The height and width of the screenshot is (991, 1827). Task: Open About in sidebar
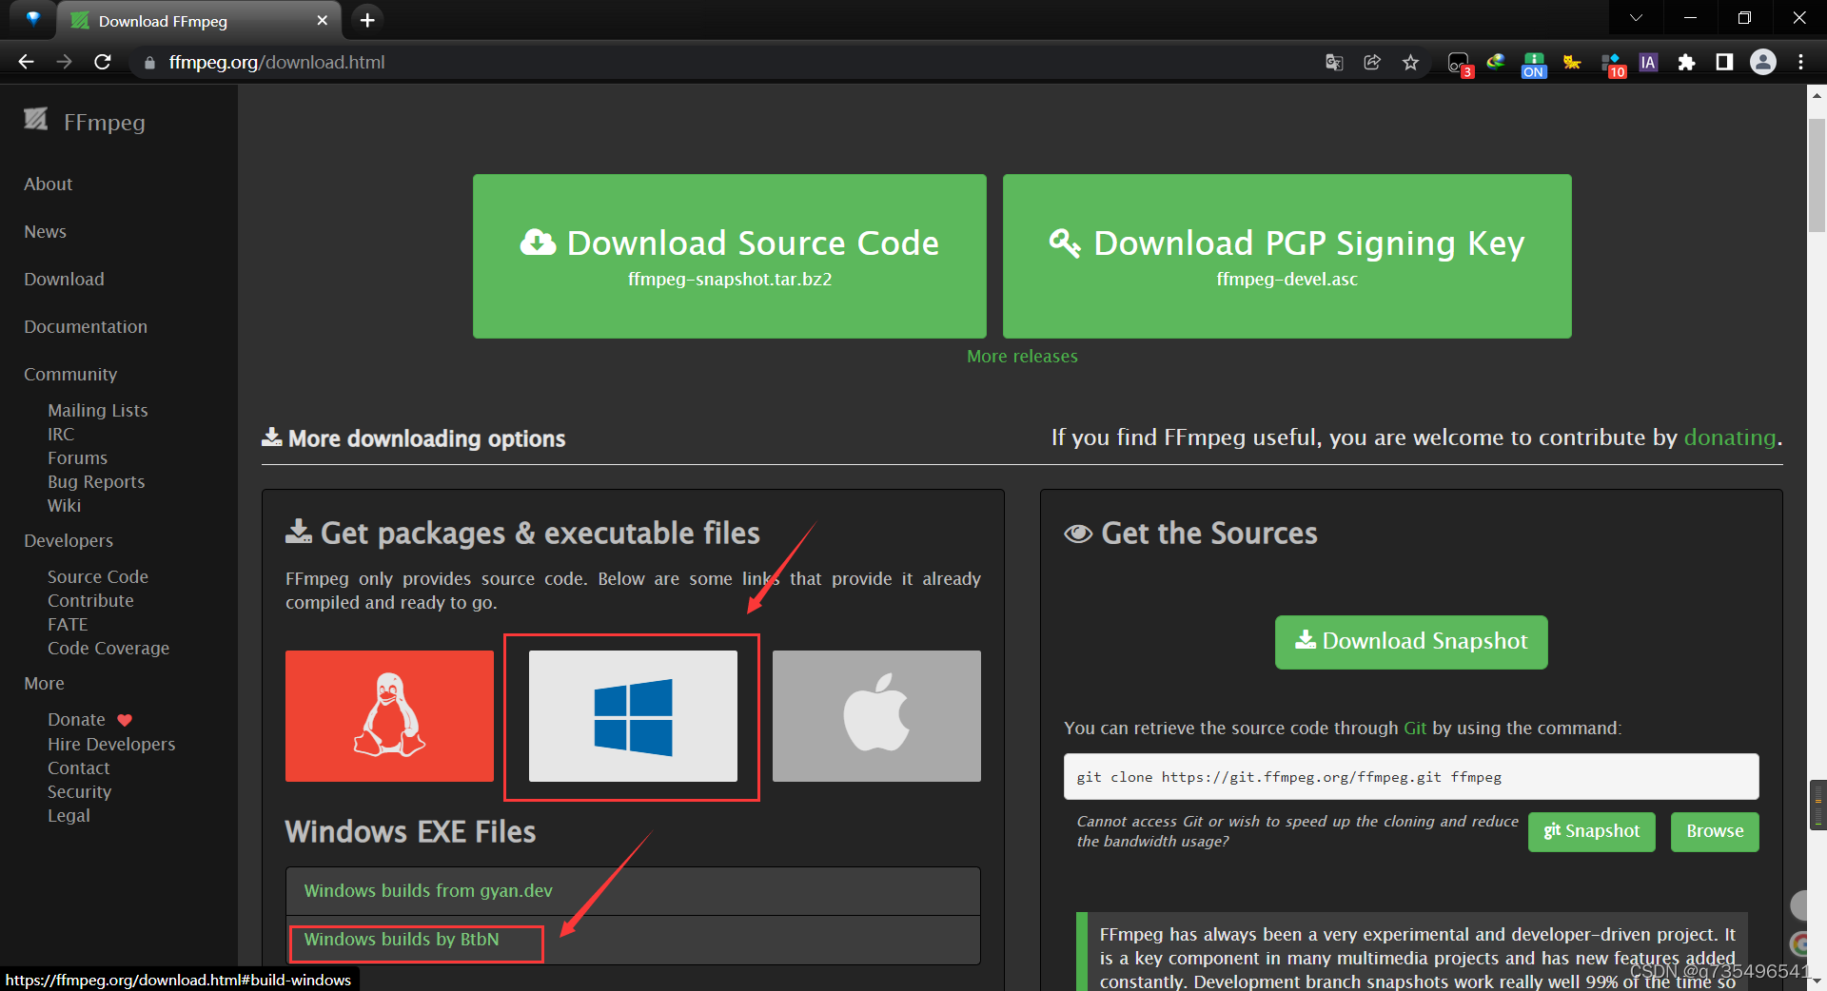click(49, 185)
